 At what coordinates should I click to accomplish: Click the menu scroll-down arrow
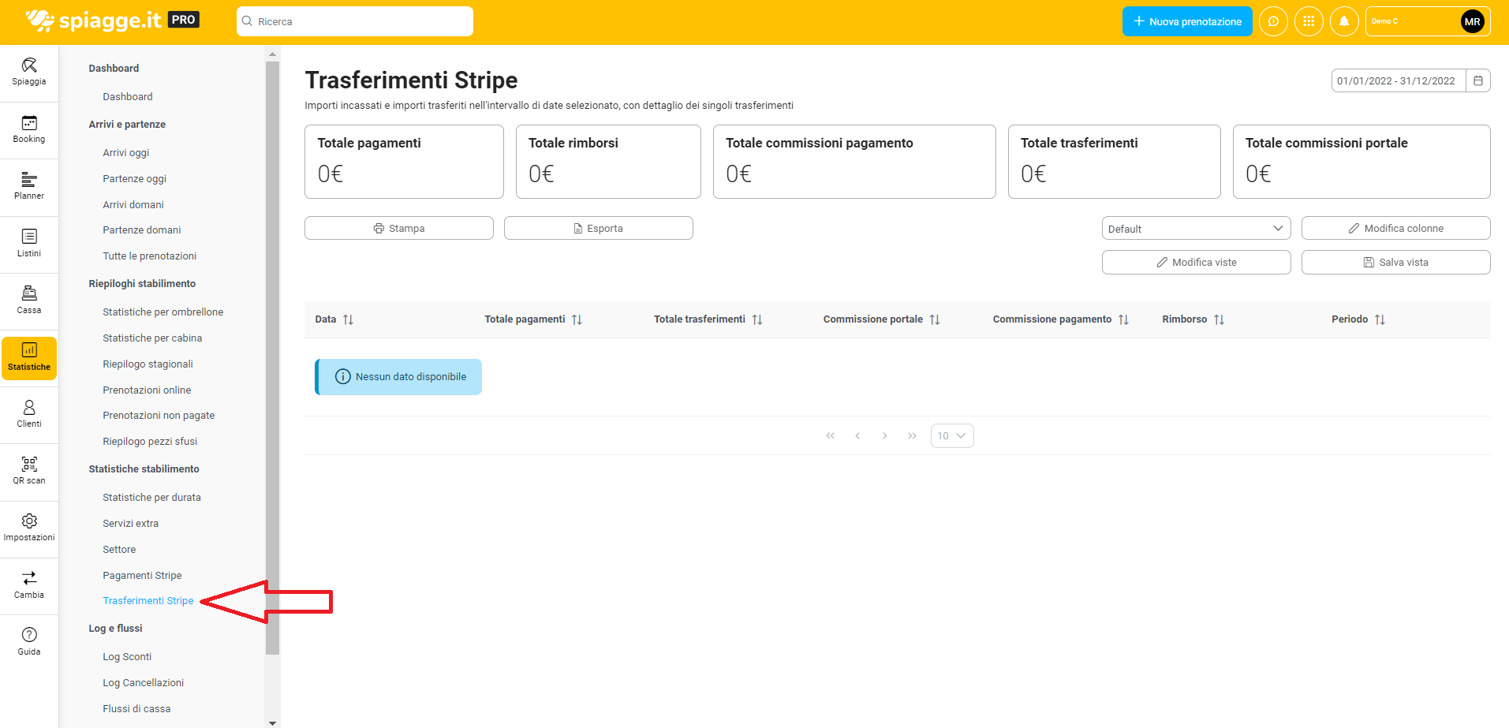click(x=273, y=722)
